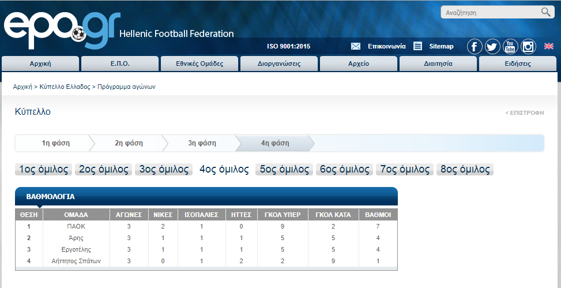Click the Hellenic Football Federation title
561x288 pixels.
[176, 34]
